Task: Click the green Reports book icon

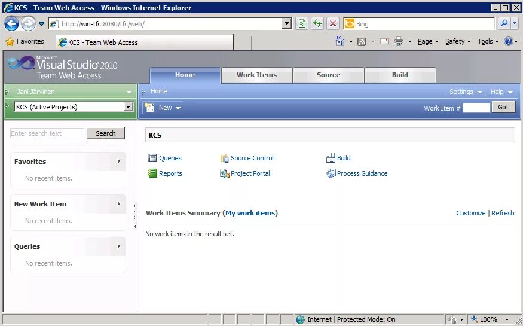Action: pos(152,173)
